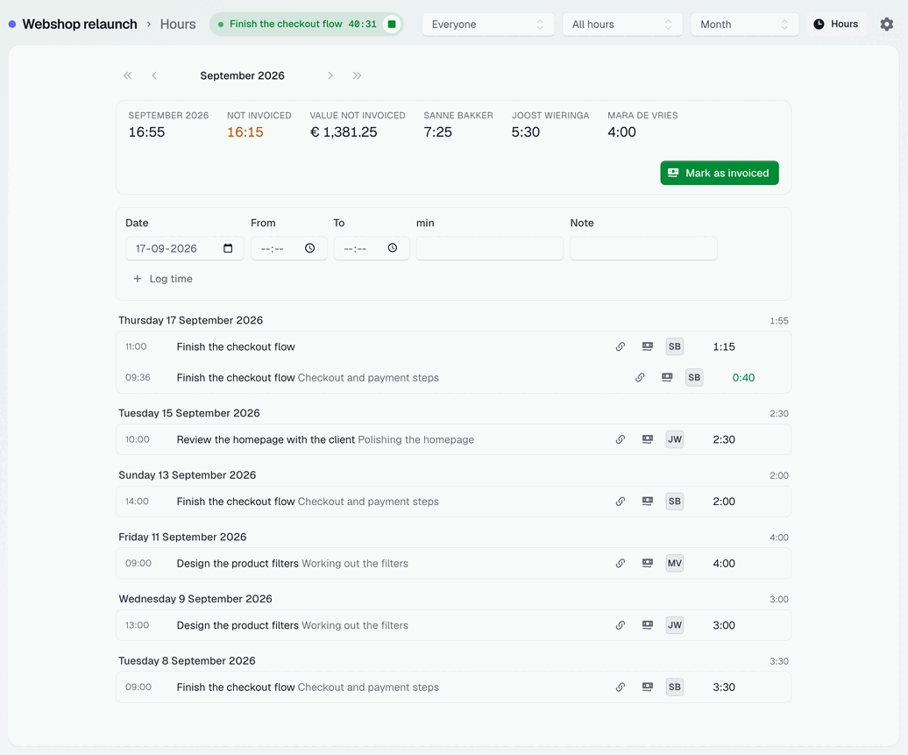
Task: Click SB avatar on 11:00 entry
Action: pyautogui.click(x=675, y=346)
